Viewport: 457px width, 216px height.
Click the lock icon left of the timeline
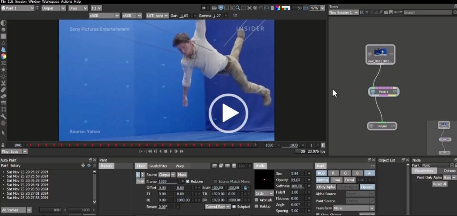(x=3, y=145)
